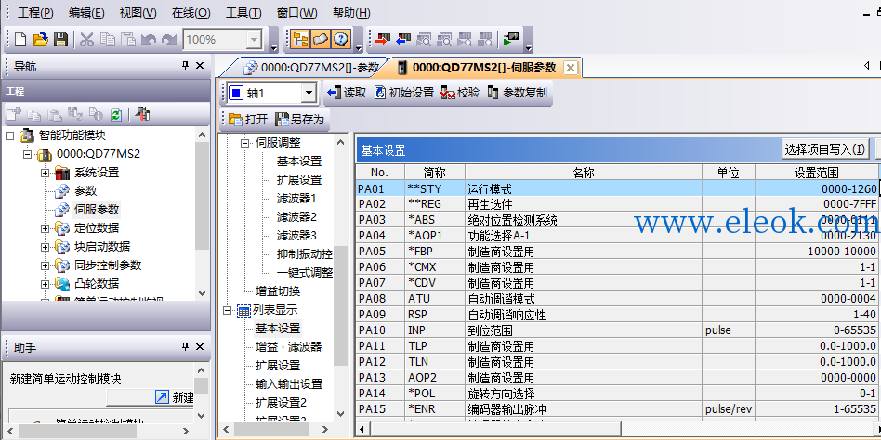The height and width of the screenshot is (440, 881).
Task: Click the 参数复制 button
Action: [x=518, y=93]
